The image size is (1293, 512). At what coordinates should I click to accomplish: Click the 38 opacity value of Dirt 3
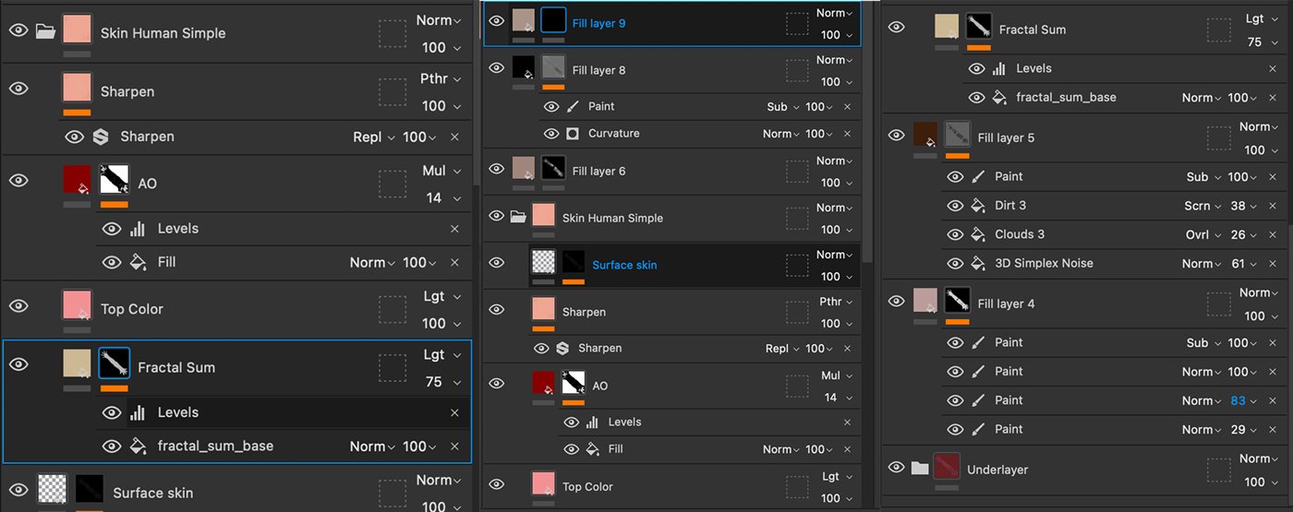click(x=1238, y=206)
